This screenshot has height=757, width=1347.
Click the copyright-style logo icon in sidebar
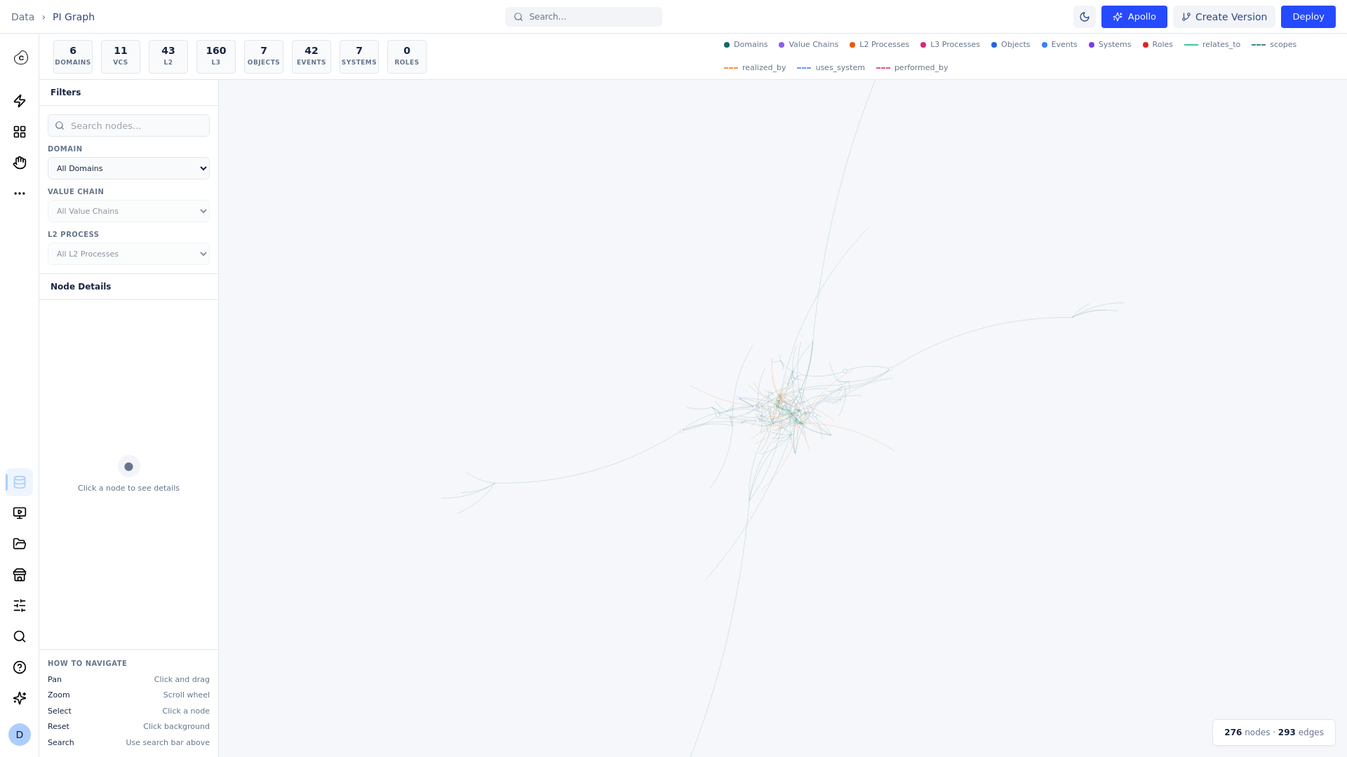coord(21,57)
